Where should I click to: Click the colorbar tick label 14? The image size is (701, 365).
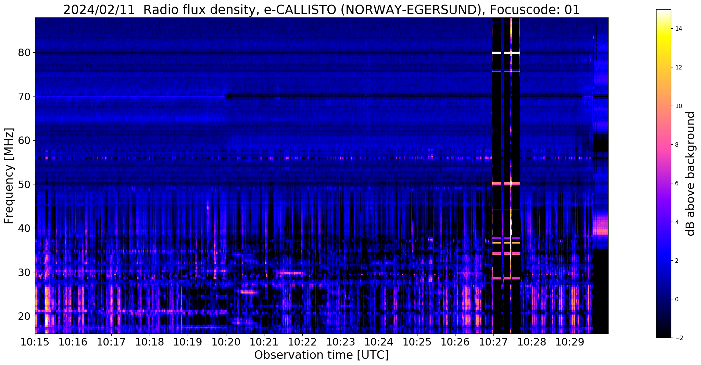coord(678,29)
